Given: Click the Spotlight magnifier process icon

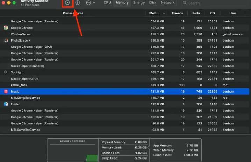Looking at the screenshot, I should 6,72.
